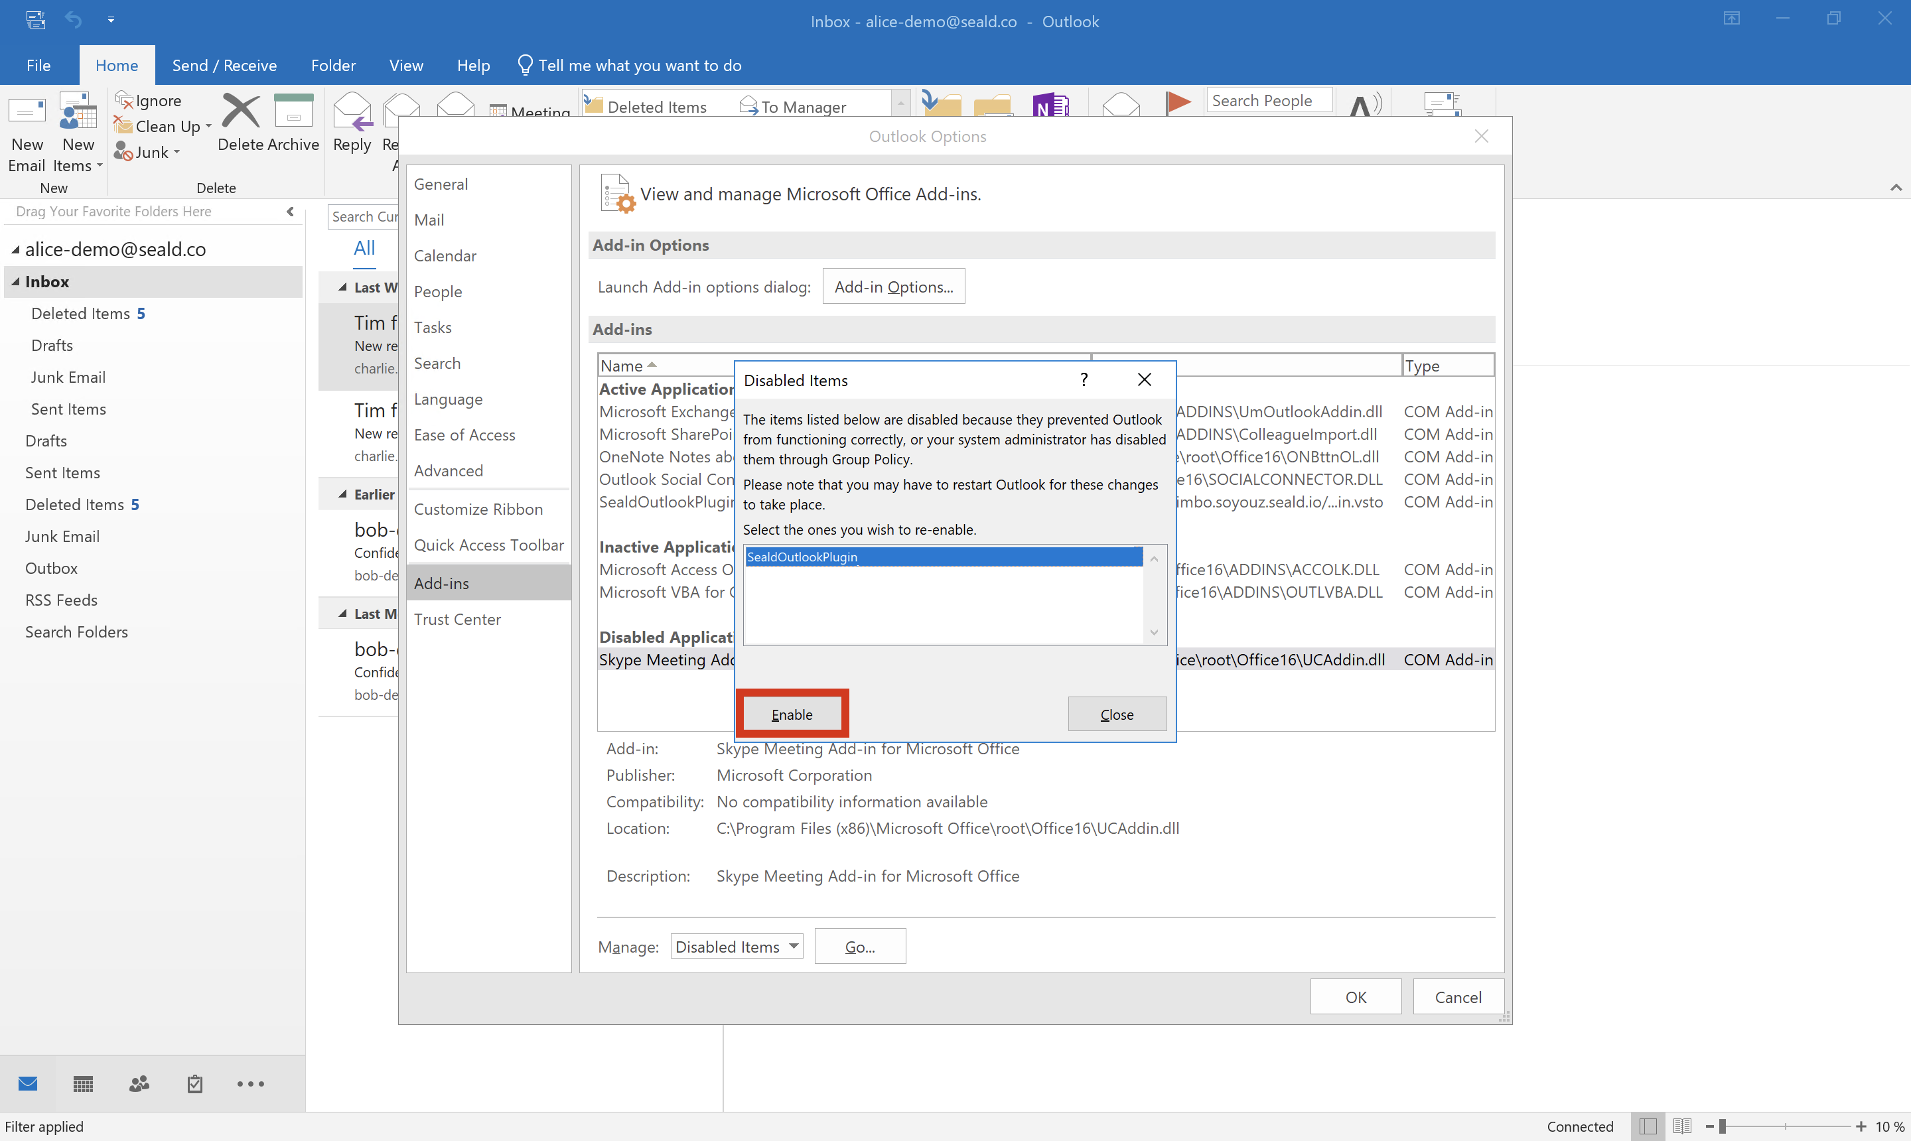Open the Junk dropdown

[148, 152]
